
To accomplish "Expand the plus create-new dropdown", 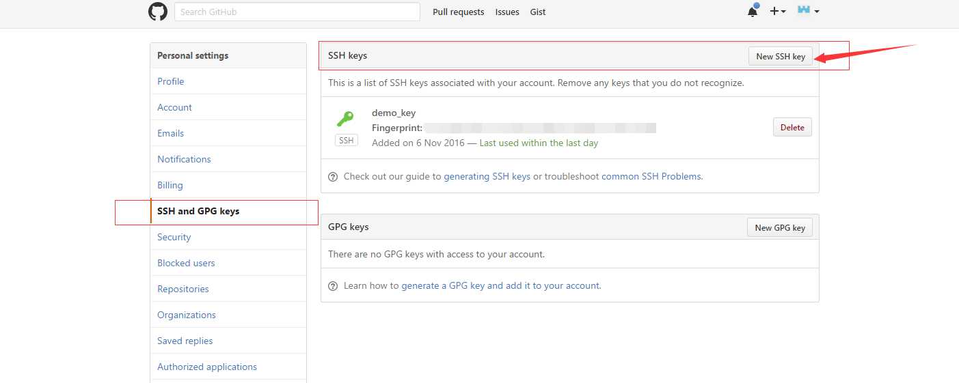I will coord(778,12).
